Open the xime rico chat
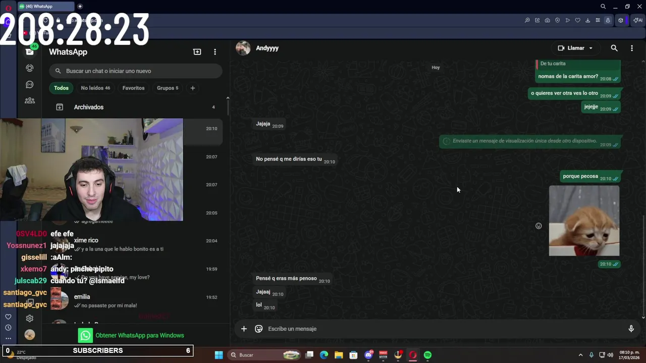The height and width of the screenshot is (363, 646). [135, 244]
